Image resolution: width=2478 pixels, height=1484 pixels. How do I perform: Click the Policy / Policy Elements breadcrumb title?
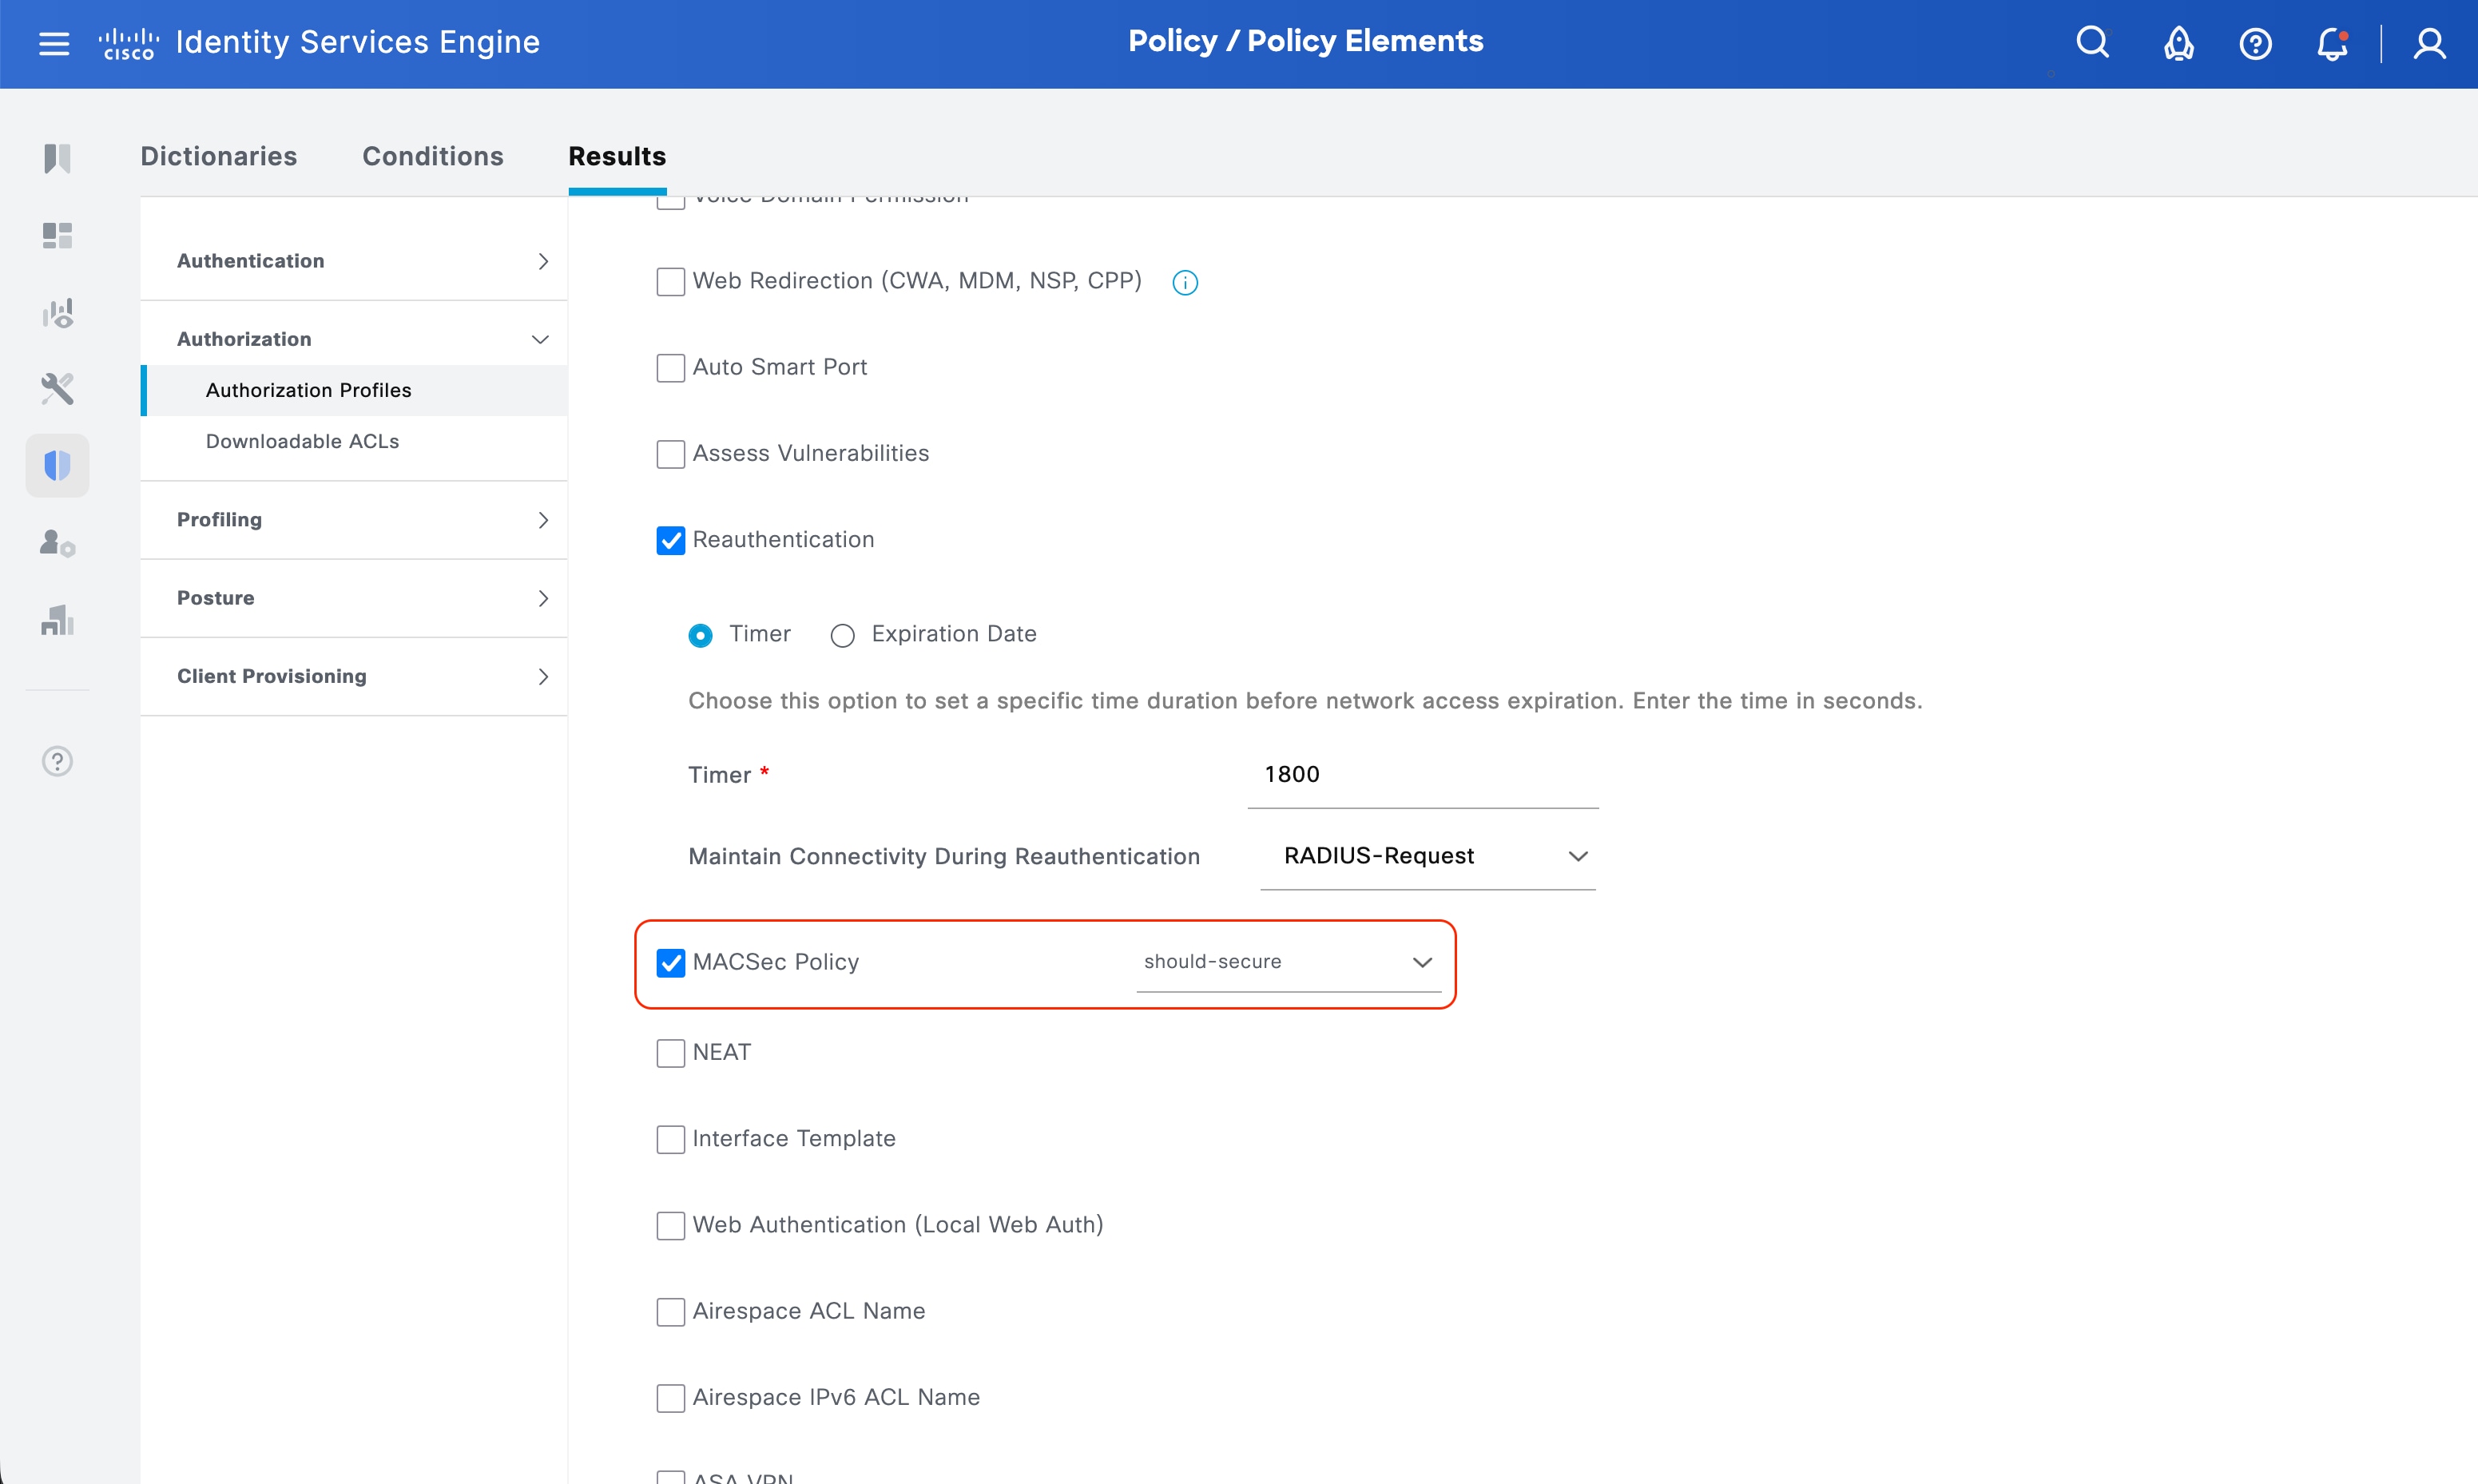[1306, 41]
